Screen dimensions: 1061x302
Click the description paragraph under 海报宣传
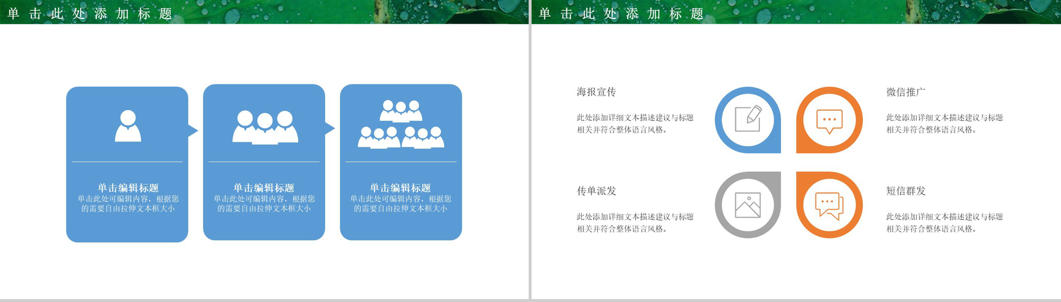[635, 124]
